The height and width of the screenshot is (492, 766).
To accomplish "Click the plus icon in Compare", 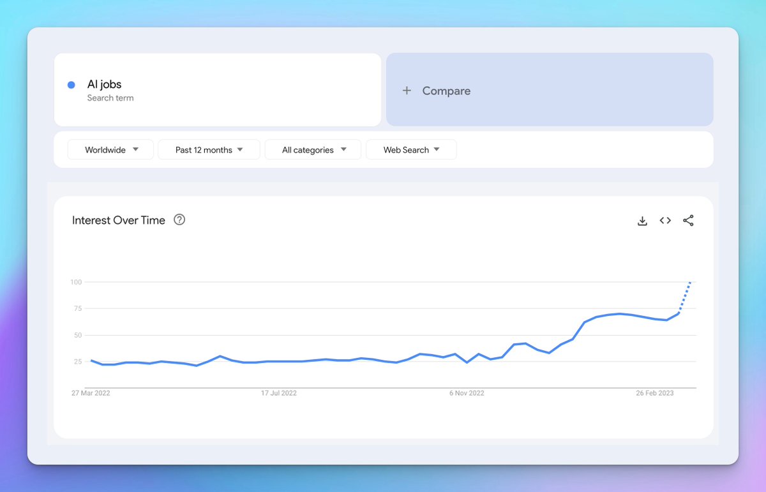I will pos(407,91).
